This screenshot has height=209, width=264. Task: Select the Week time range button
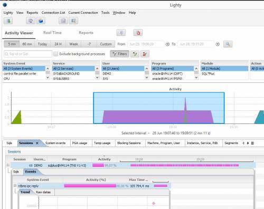73,44
